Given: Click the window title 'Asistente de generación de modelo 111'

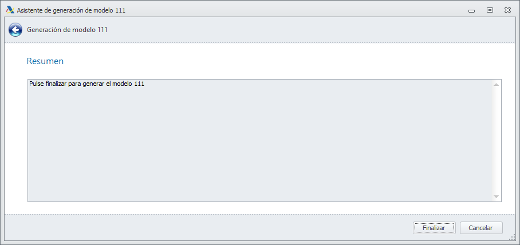Looking at the screenshot, I should (72, 10).
